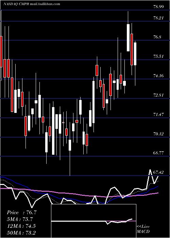This screenshot has height=238, width=170.
Task: Click the 78.99 price axis label
Action: 158,7
